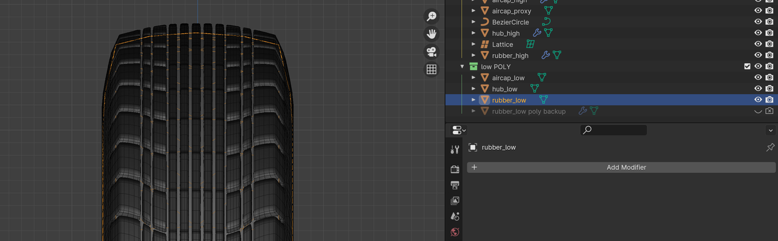
Task: Uncheck the low POLY collection checkbox
Action: pos(747,67)
